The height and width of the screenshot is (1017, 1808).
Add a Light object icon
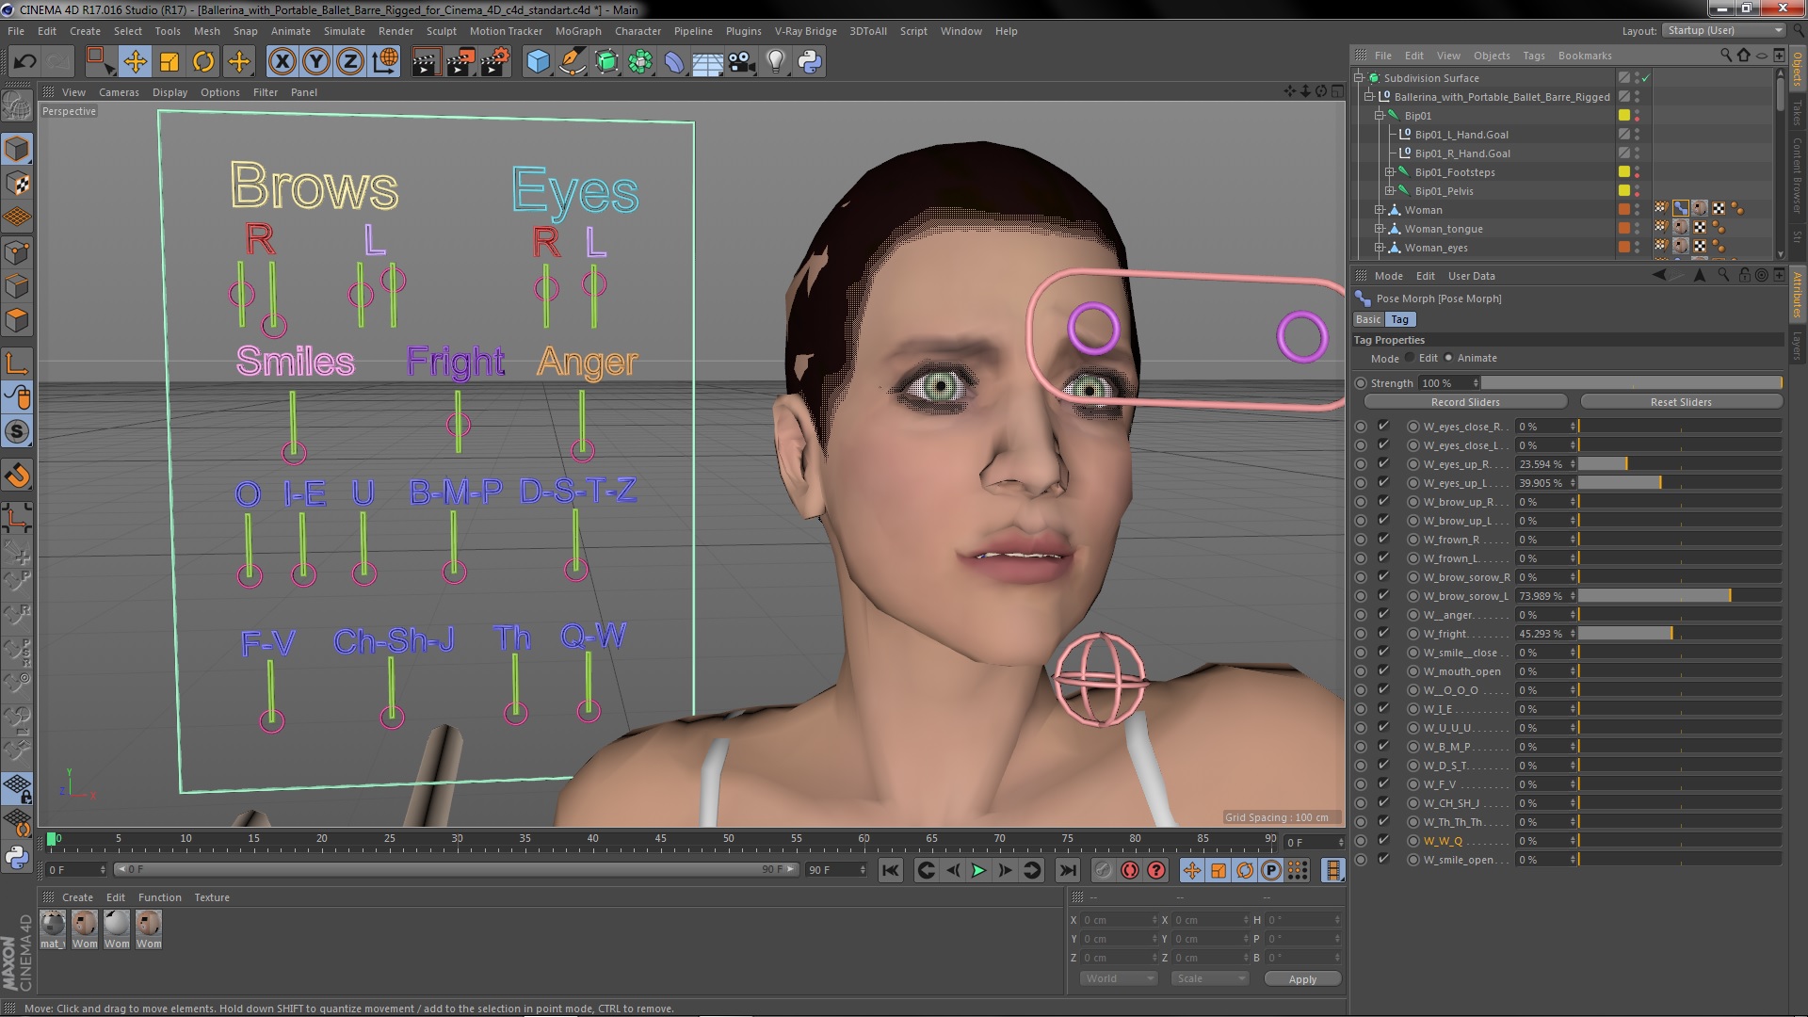[775, 62]
